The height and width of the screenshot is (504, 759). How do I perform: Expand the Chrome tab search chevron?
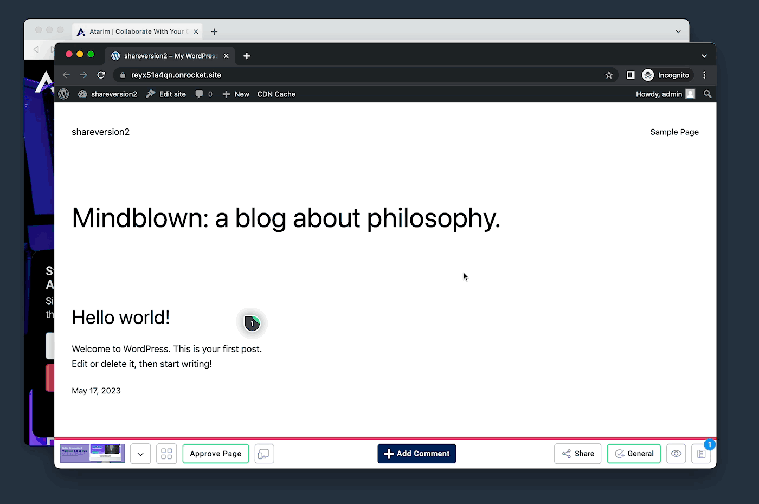(x=704, y=56)
